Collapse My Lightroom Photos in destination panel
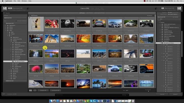The height and width of the screenshot is (103, 184). (160, 43)
